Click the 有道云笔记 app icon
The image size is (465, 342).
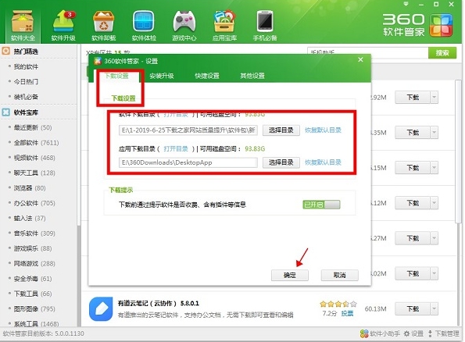tap(101, 308)
